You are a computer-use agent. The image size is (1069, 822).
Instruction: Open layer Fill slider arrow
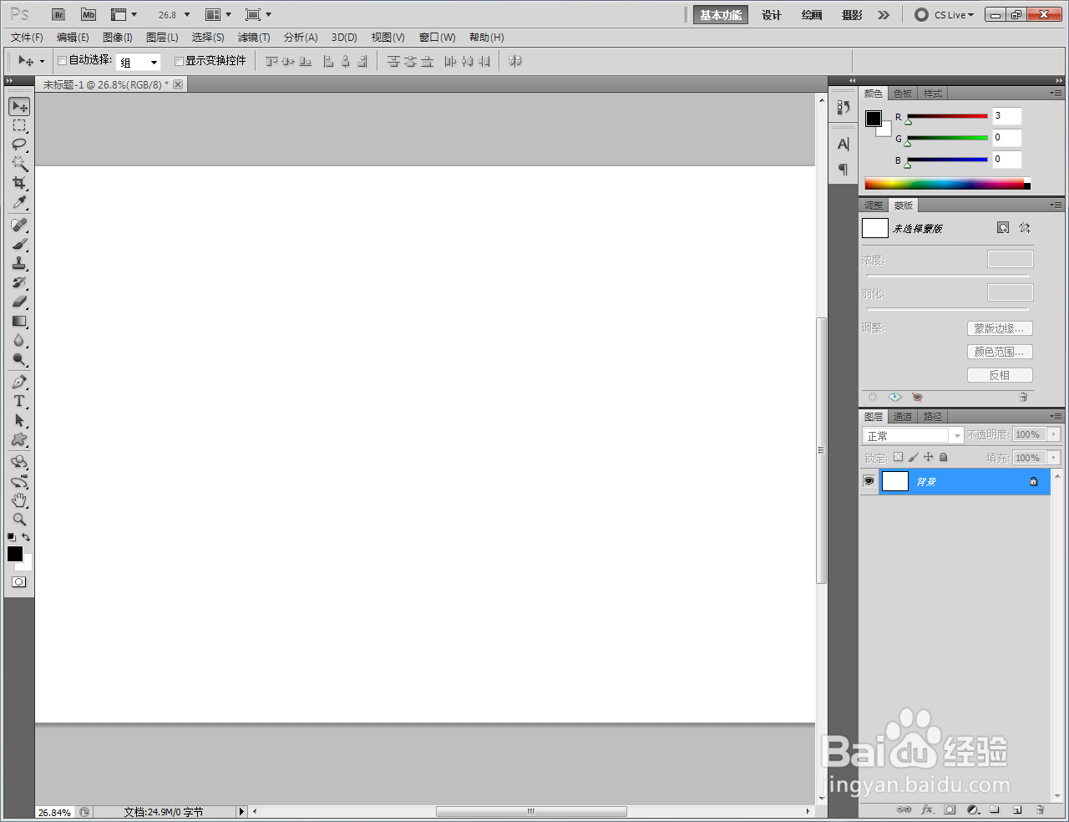[x=1054, y=458]
